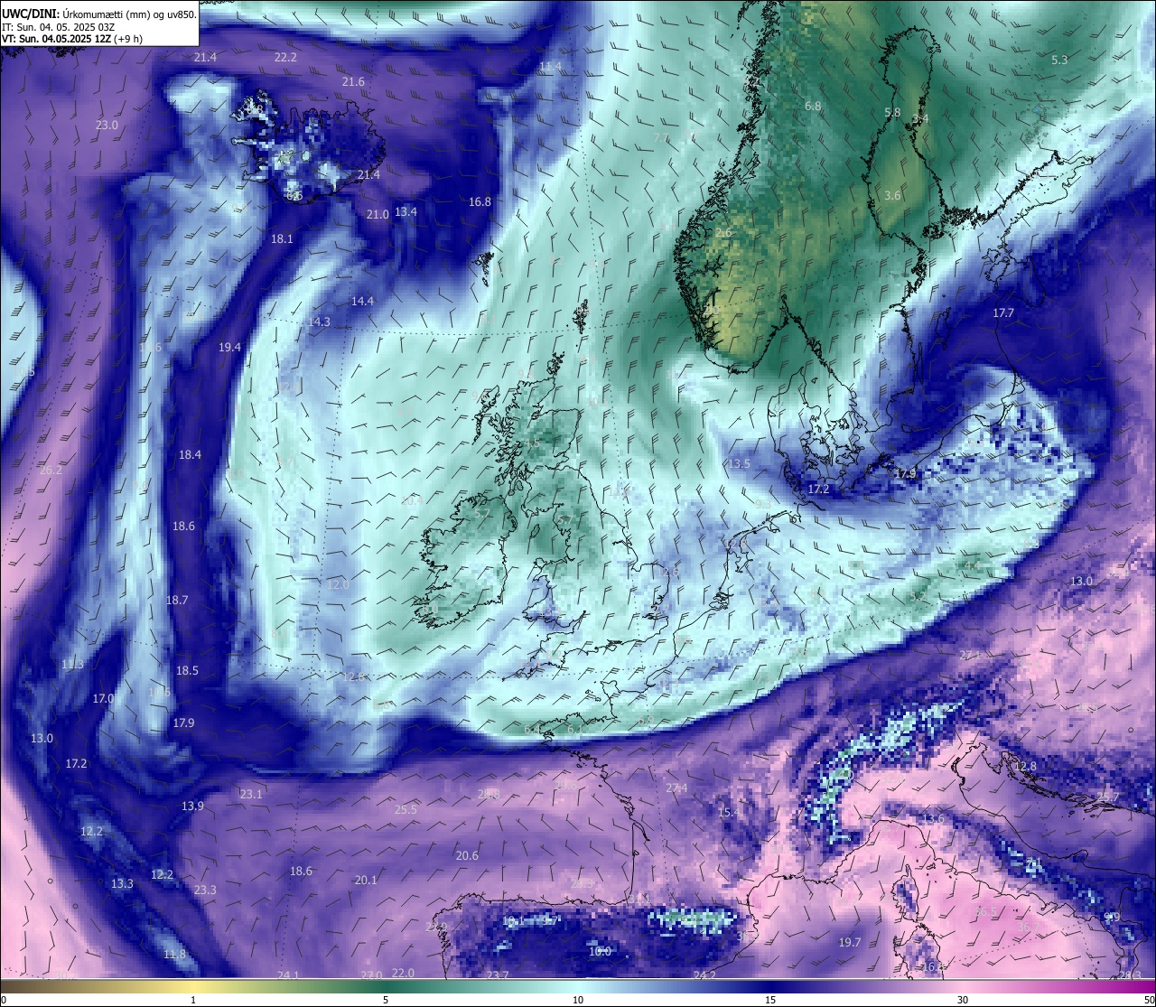Screen dimensions: 1156x1007
Task: Click the 17.7 value over the Baltic
Action: point(1003,312)
